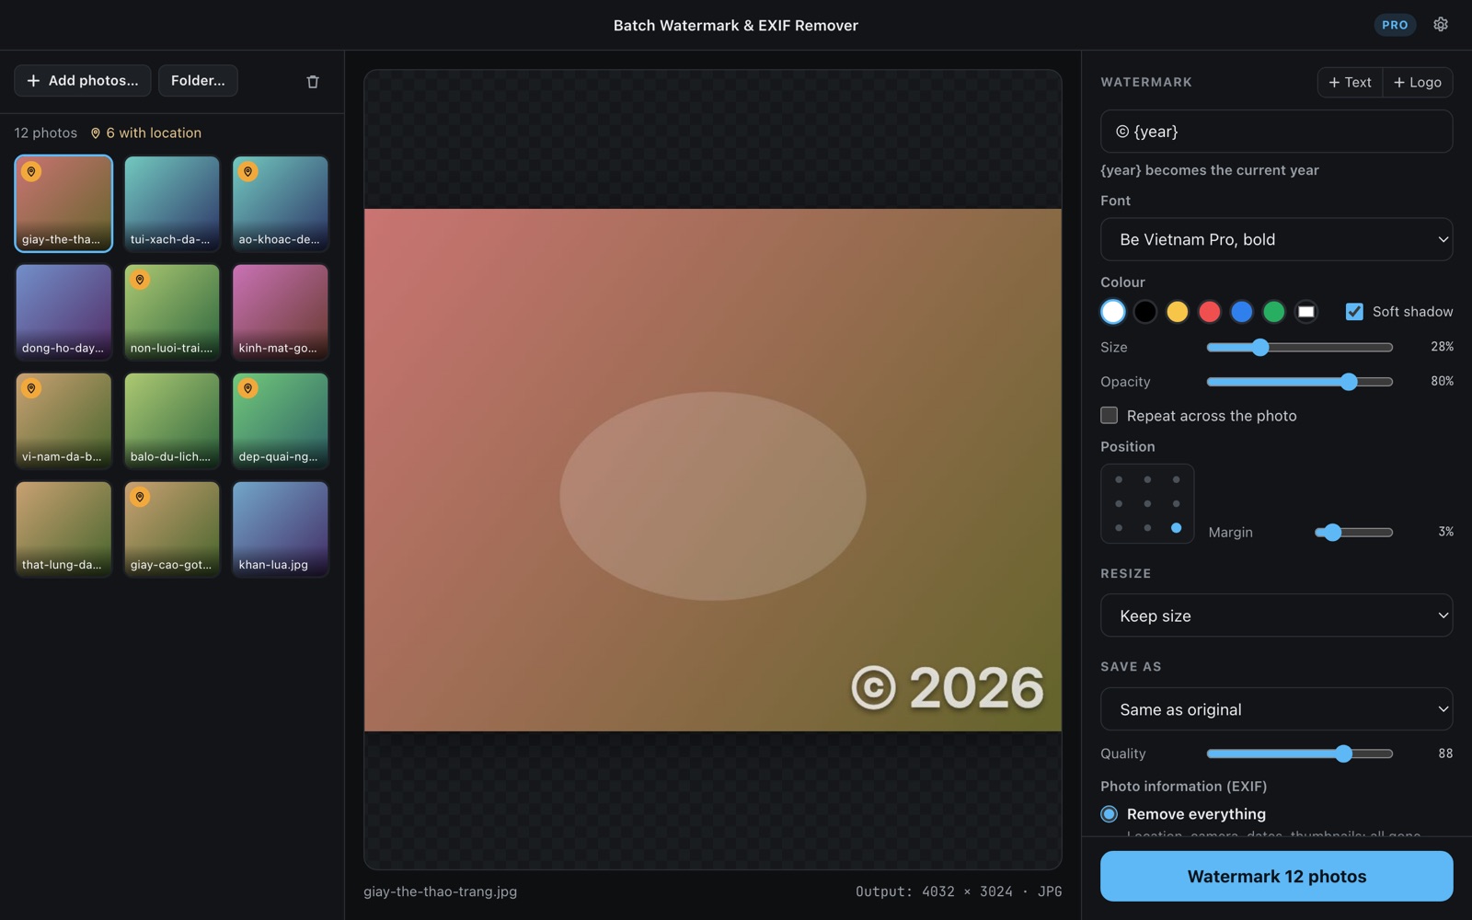Click the Opacity slider track
The image size is (1472, 920).
pos(1299,382)
